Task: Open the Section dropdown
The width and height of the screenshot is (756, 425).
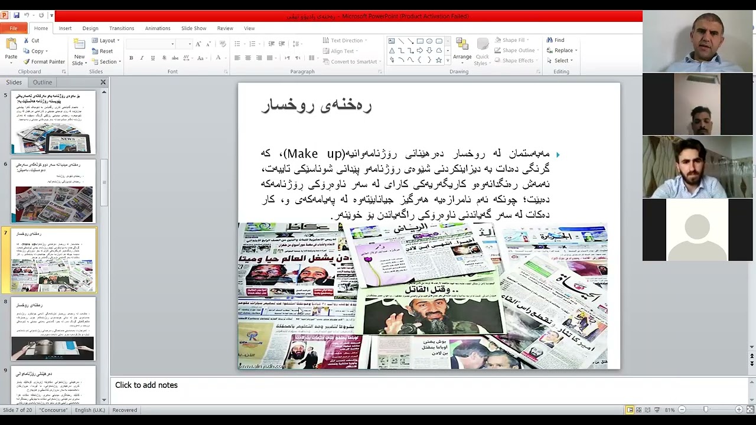Action: tap(106, 62)
